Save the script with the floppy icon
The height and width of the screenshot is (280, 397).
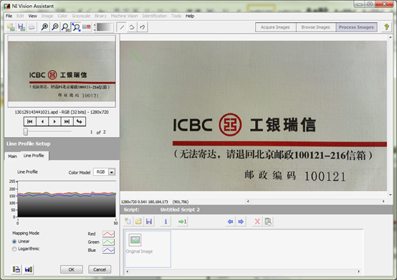(x=149, y=221)
